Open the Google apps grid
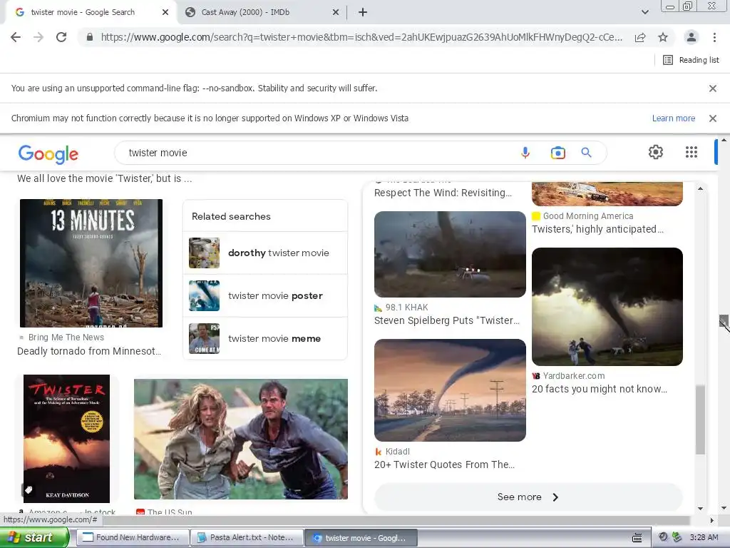The image size is (730, 548). click(692, 152)
